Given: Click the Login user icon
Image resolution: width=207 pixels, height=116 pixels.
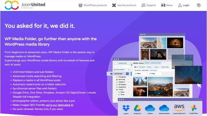Looking at the screenshot, I should [180, 5].
